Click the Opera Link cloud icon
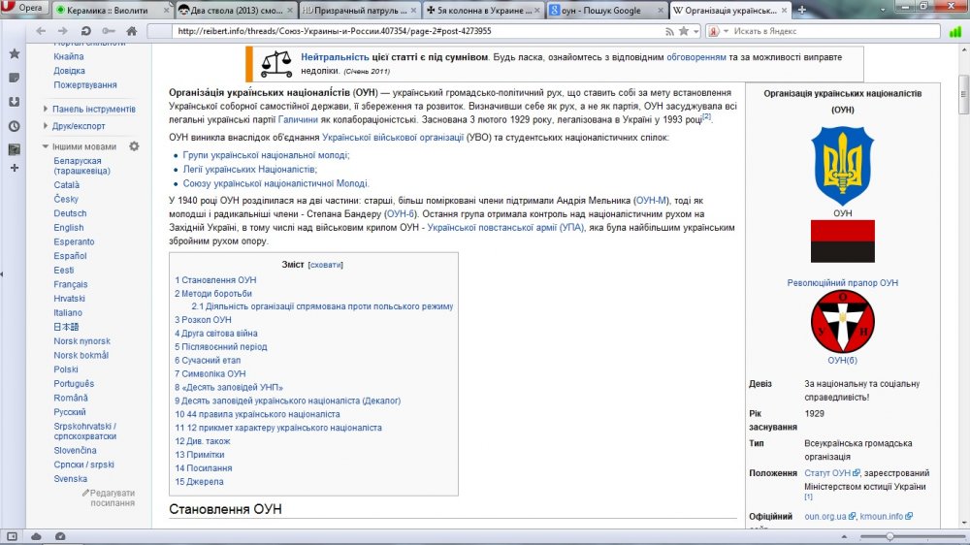970x545 pixels. 36,536
